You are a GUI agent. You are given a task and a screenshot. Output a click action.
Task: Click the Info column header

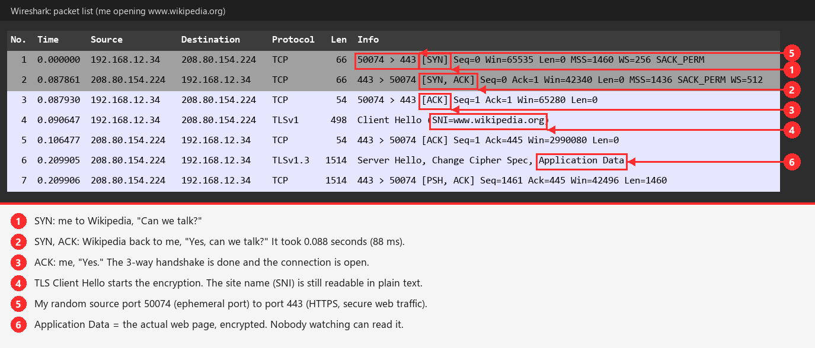[x=368, y=40]
